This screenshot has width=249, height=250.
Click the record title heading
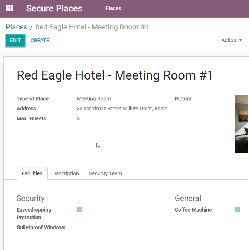click(115, 75)
